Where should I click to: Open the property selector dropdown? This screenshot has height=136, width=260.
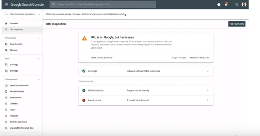(22, 14)
